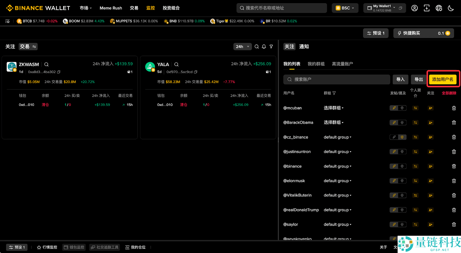Toggle mention notifications for @justinsuntron
Viewport: 461px width, 253px height.
click(x=402, y=152)
